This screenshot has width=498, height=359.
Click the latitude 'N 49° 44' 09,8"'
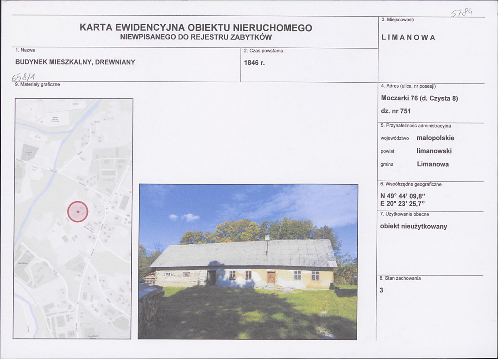tap(402, 197)
